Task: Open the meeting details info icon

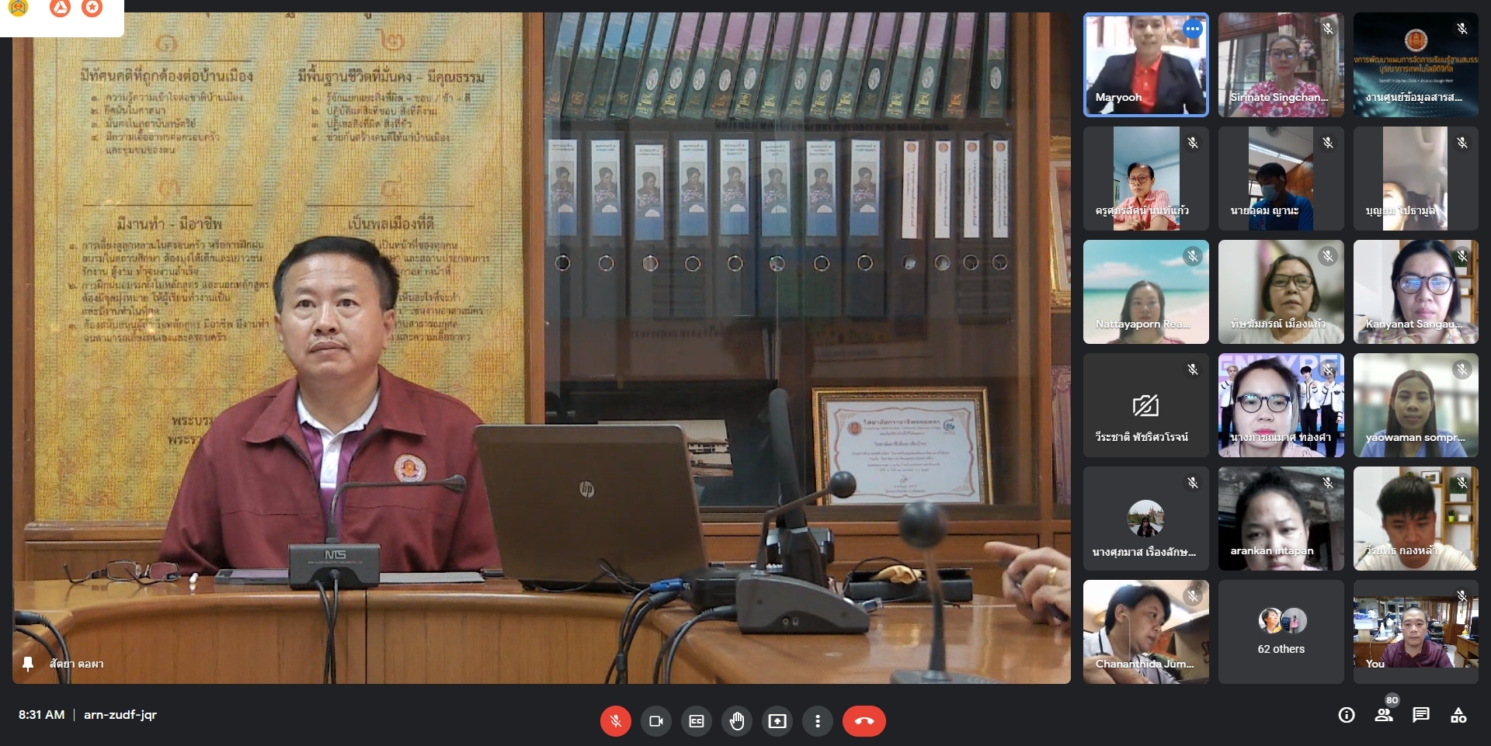Action: [x=1347, y=715]
